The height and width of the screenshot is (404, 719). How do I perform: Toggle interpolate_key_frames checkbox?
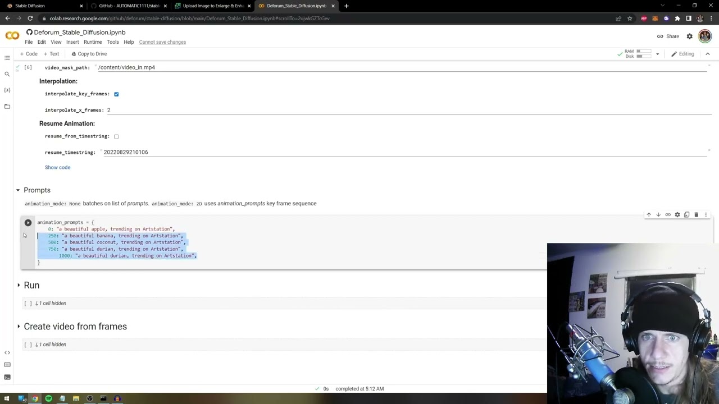point(116,94)
